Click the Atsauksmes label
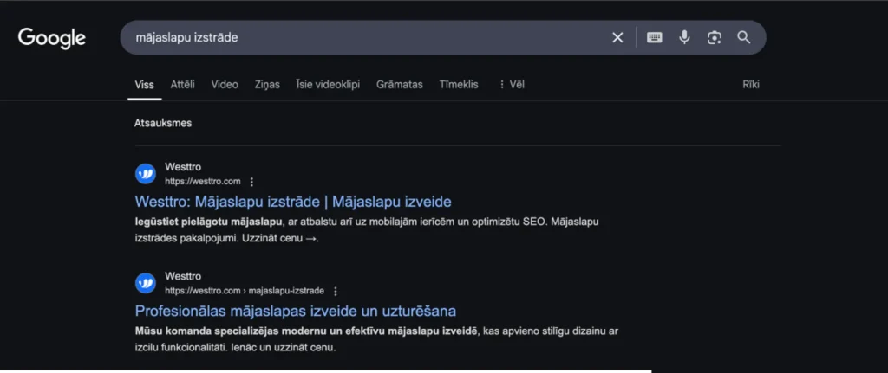The image size is (888, 373). pos(163,123)
